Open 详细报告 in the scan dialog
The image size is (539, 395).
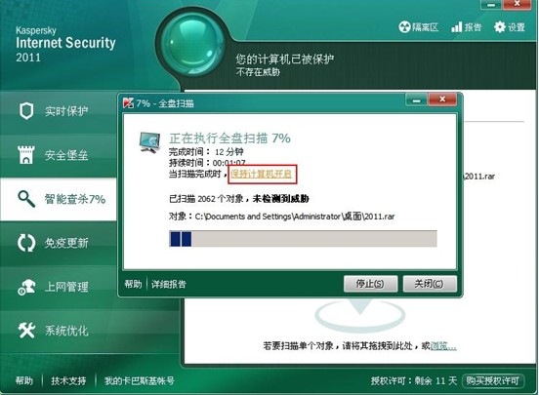[169, 284]
